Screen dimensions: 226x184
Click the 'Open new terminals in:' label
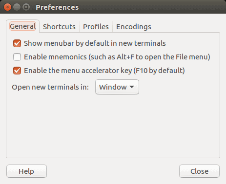pos(50,87)
